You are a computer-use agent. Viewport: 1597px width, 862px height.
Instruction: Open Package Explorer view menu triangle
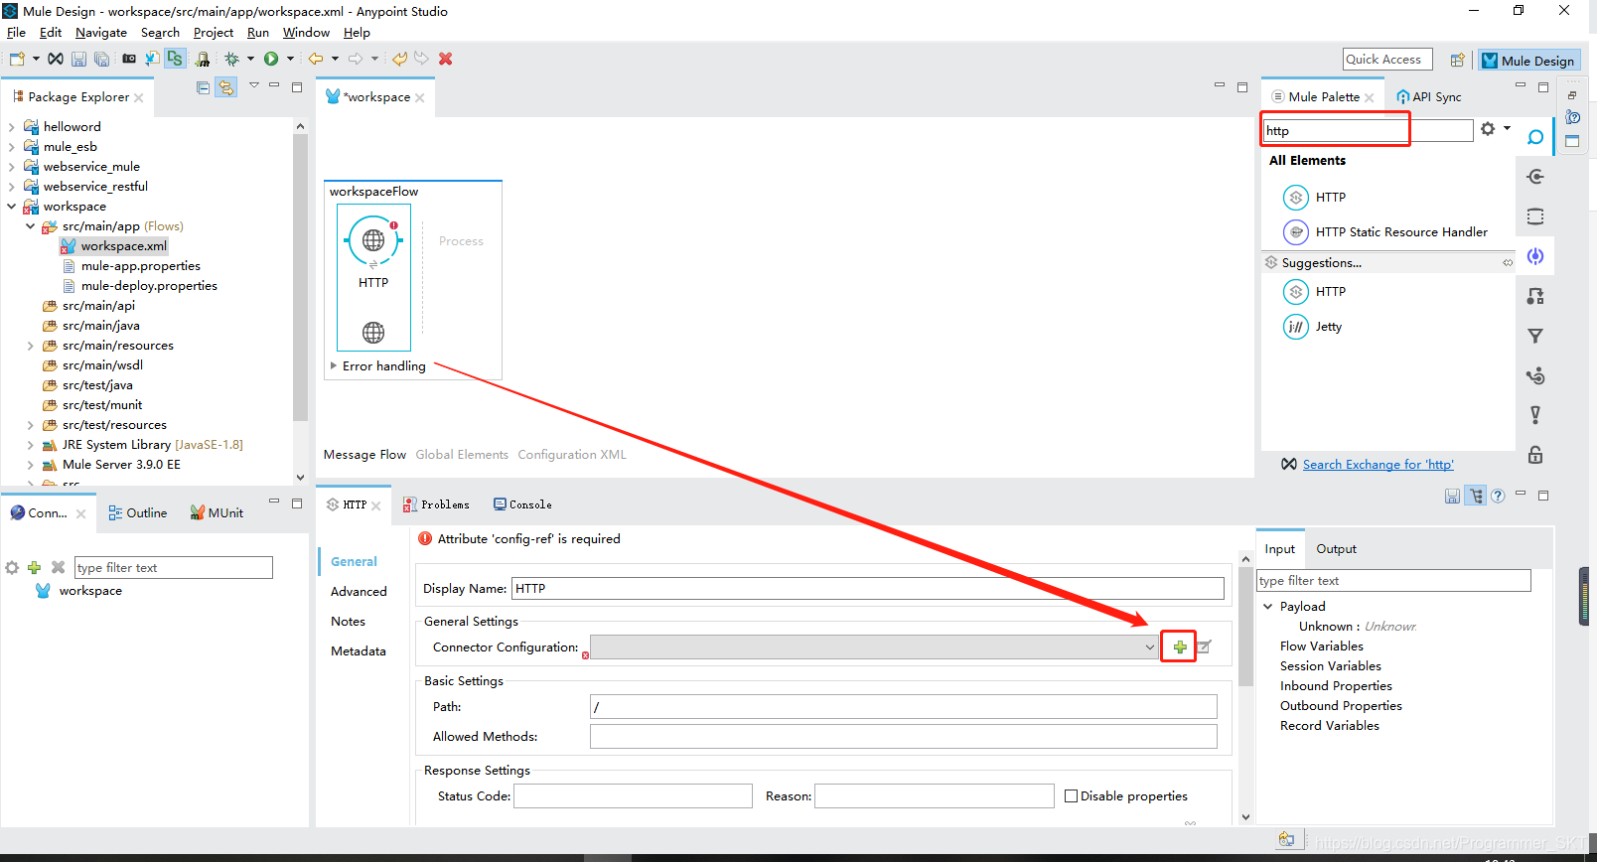253,86
